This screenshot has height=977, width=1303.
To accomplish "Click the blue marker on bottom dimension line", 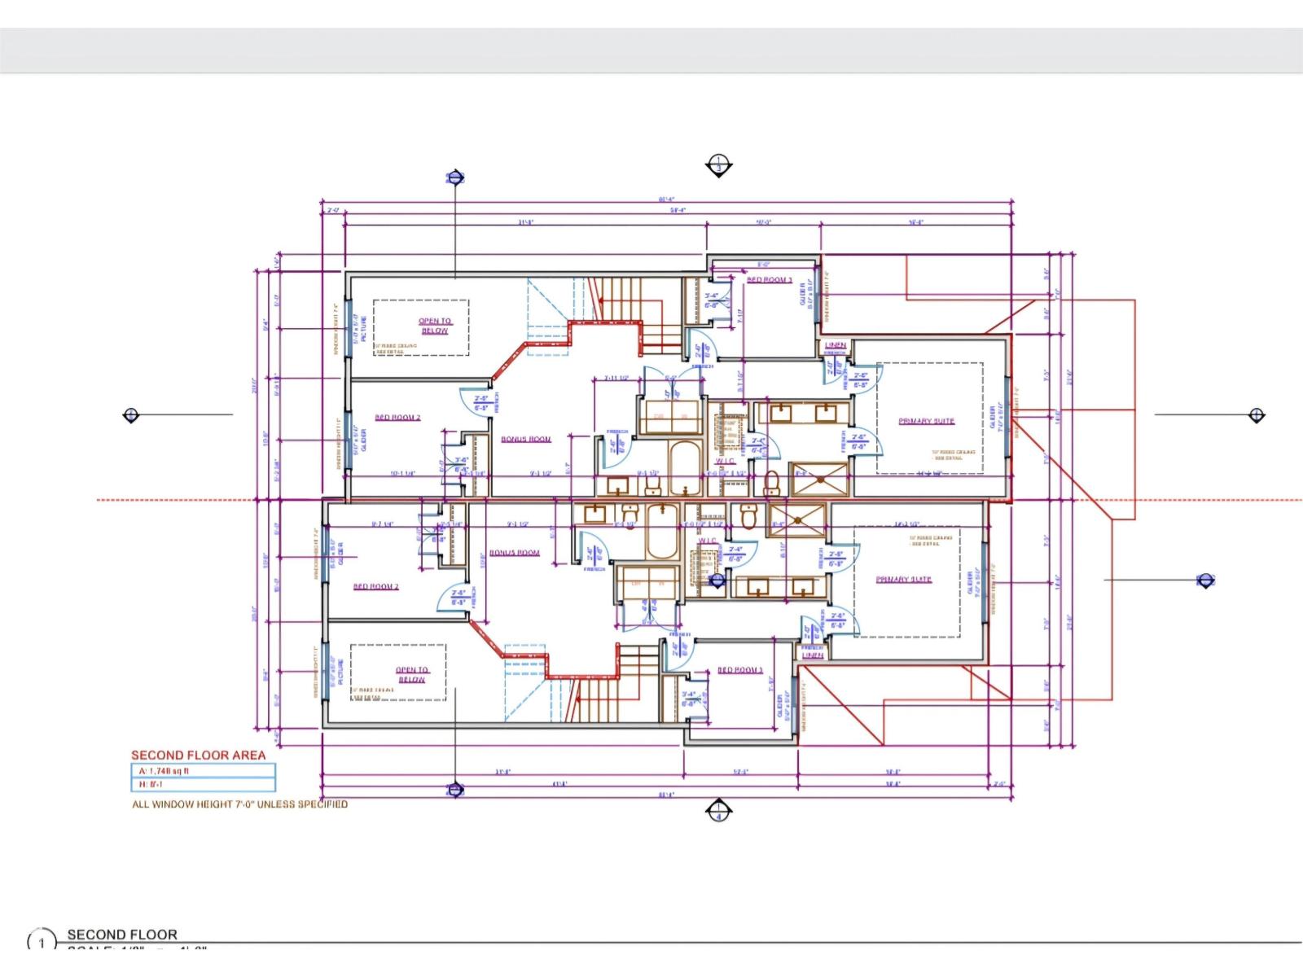I will [455, 789].
